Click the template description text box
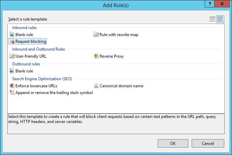 (x=116, y=124)
